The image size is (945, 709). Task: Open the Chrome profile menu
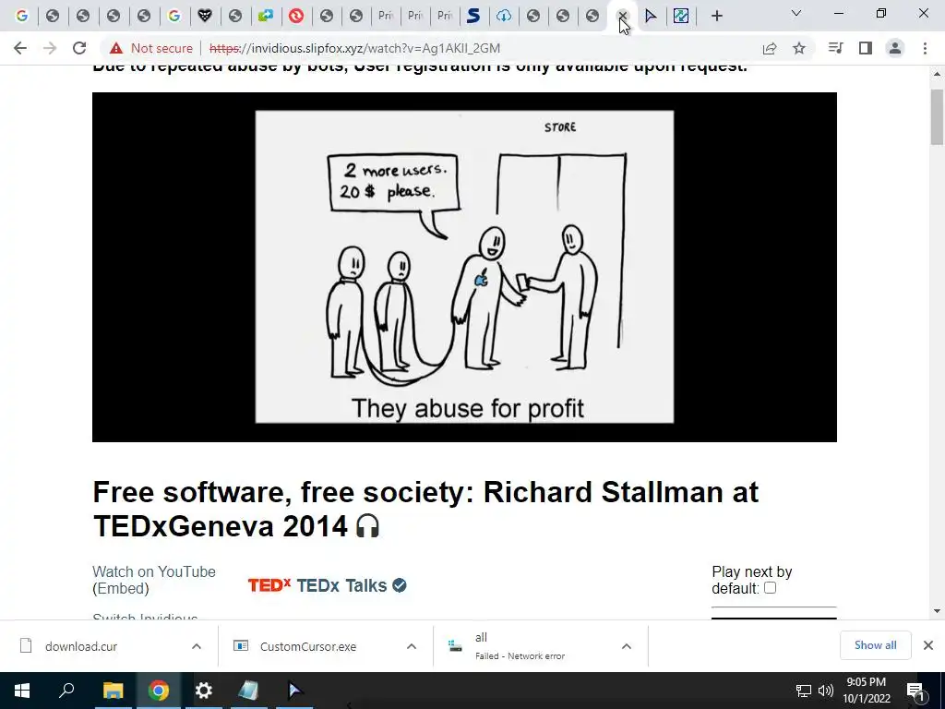coord(895,48)
